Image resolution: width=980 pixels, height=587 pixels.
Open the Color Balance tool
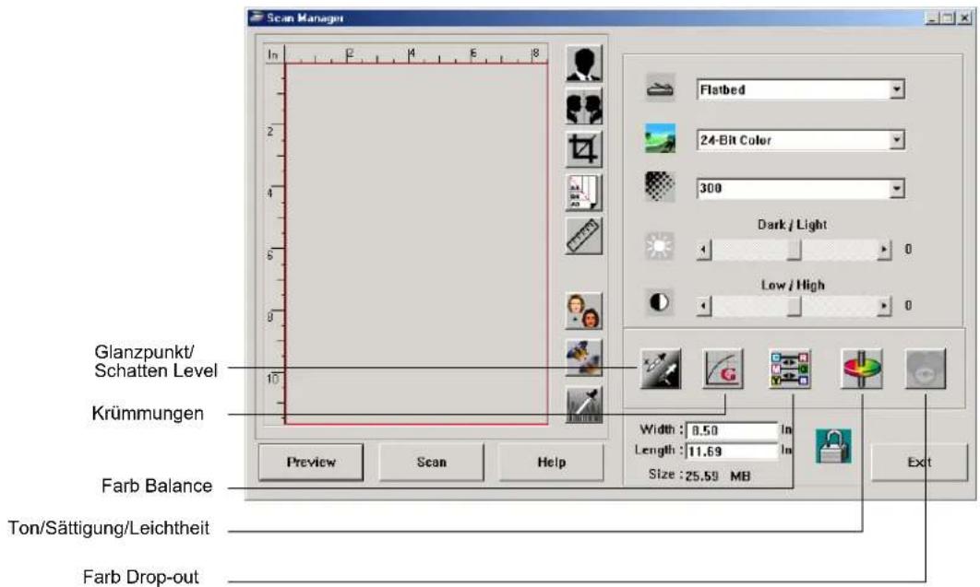click(790, 369)
